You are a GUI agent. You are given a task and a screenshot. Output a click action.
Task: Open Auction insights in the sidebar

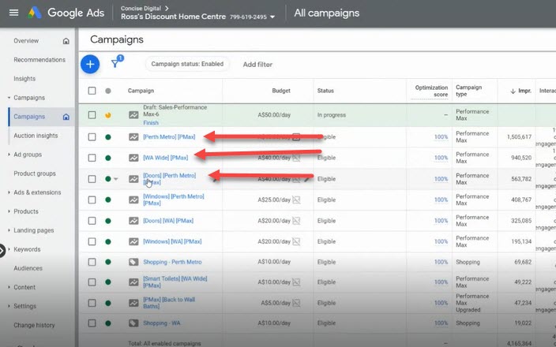[36, 136]
